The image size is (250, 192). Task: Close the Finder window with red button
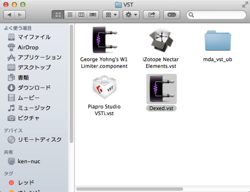(6, 5)
